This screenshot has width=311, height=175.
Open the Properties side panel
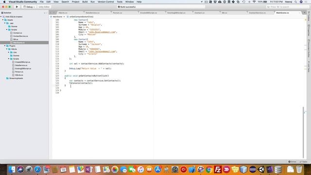click(309, 30)
